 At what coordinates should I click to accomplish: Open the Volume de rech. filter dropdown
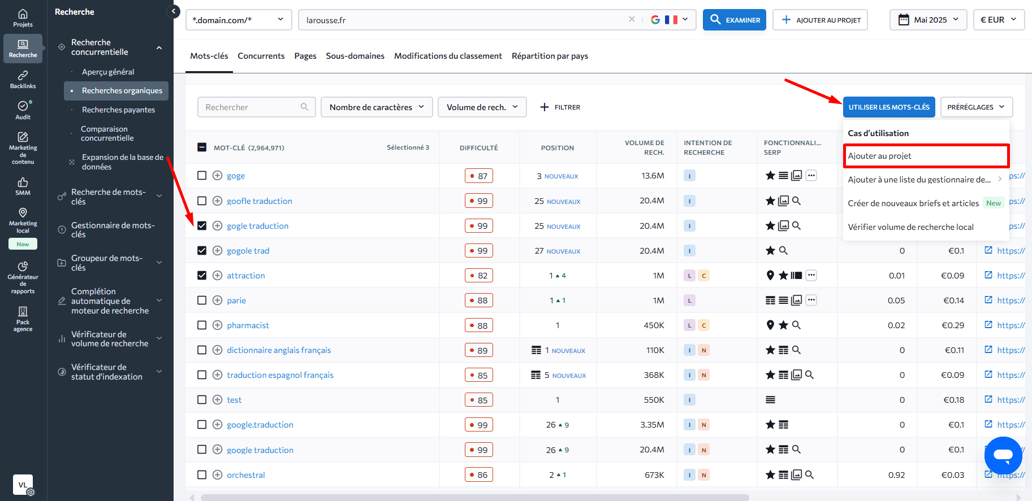point(482,107)
